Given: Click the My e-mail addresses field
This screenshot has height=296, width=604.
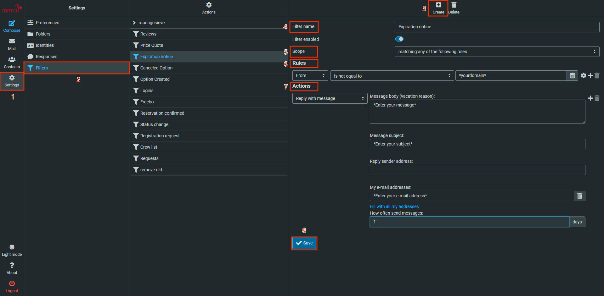Looking at the screenshot, I should pos(472,196).
